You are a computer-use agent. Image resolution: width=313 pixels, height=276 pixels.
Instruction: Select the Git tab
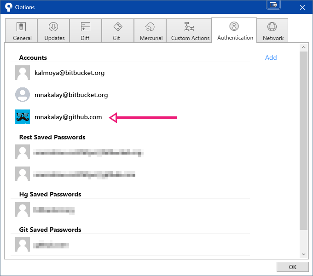coord(118,30)
